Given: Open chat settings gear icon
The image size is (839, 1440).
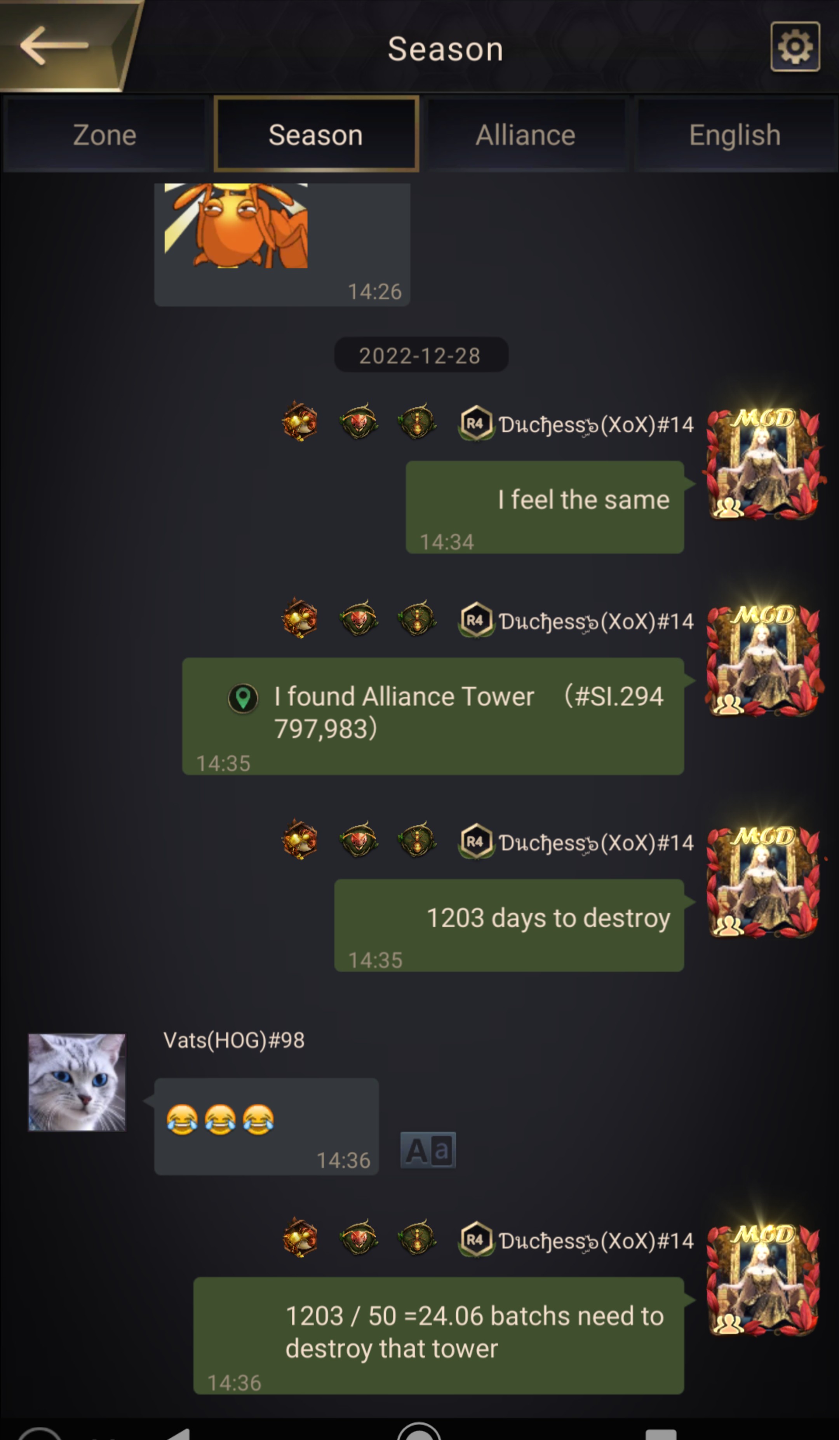Looking at the screenshot, I should click(795, 47).
